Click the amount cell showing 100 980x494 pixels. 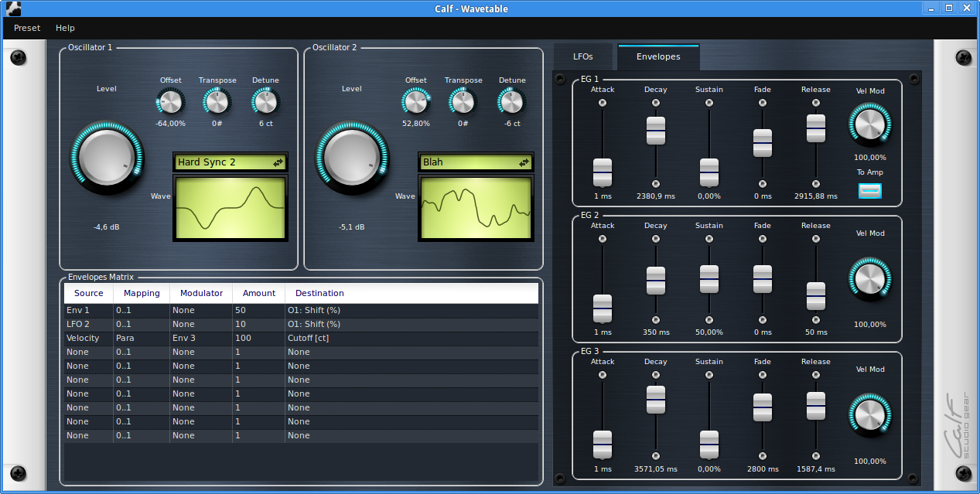coord(259,338)
